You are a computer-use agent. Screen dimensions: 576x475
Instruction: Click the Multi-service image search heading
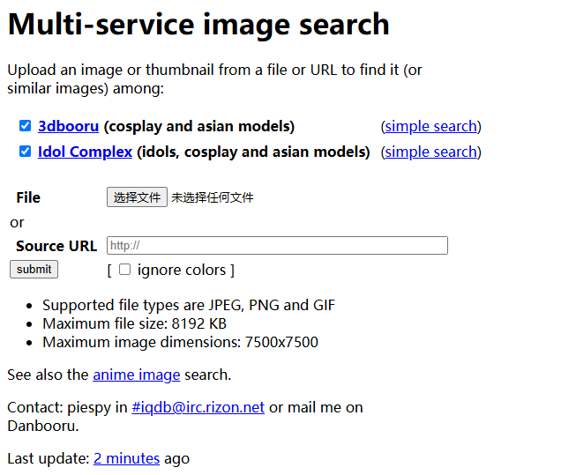coord(198,24)
